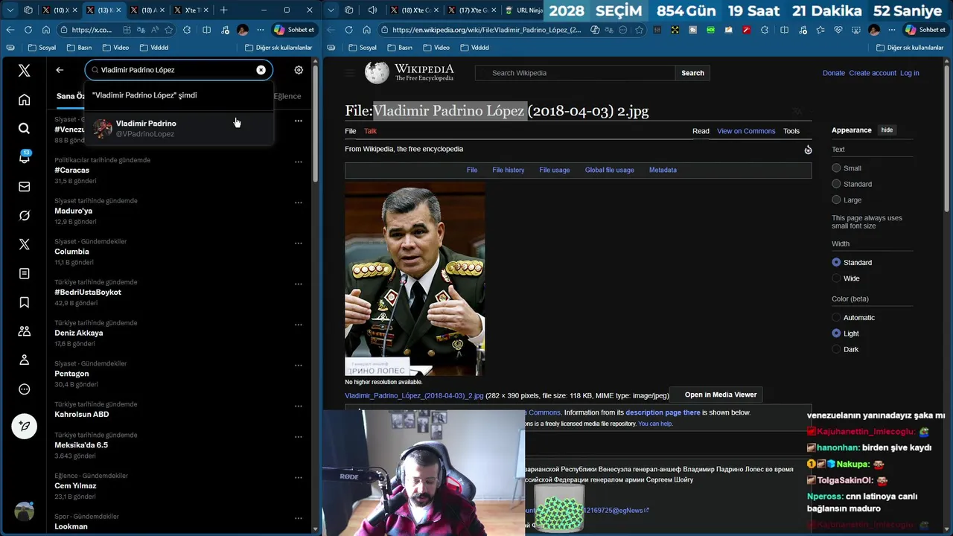Select the View on Commons tab
This screenshot has height=536, width=953.
pos(746,131)
